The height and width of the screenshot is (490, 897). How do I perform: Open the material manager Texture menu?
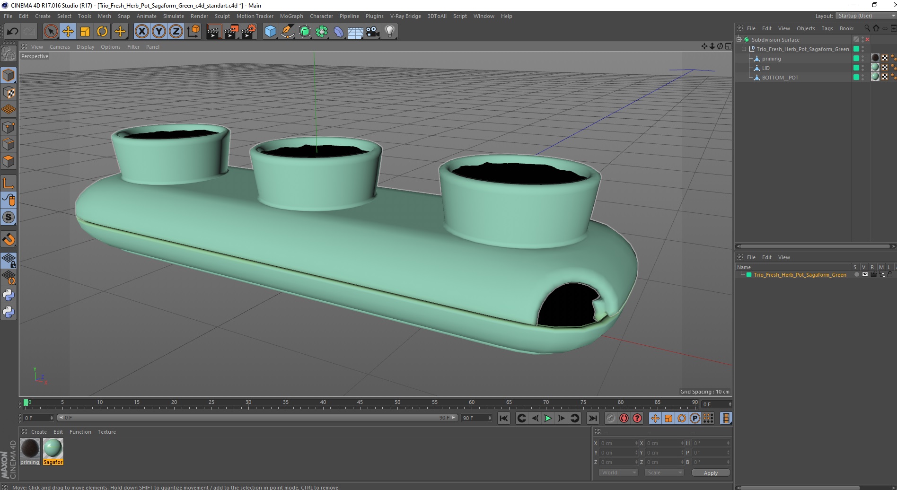pos(106,432)
